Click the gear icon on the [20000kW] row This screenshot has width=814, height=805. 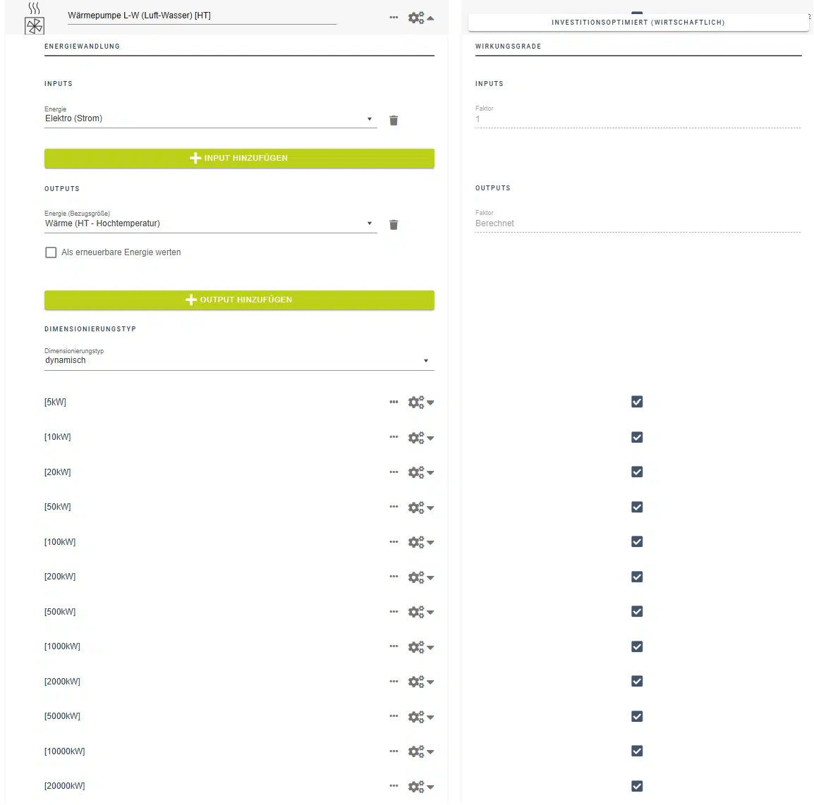[416, 786]
